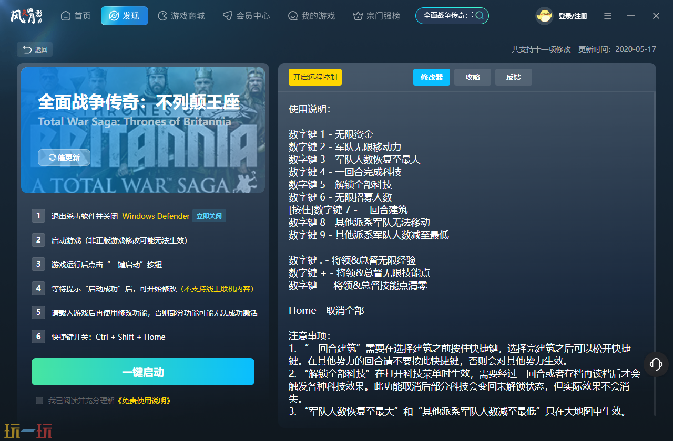Open the 反馈 feedback tab

coord(514,77)
